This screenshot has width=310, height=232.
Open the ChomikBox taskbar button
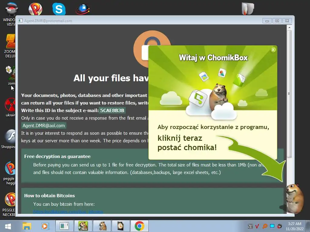pos(83,226)
